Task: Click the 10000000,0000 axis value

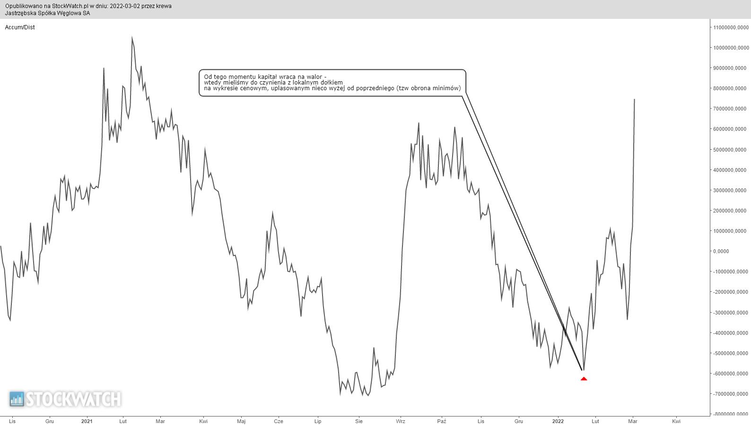Action: point(731,48)
